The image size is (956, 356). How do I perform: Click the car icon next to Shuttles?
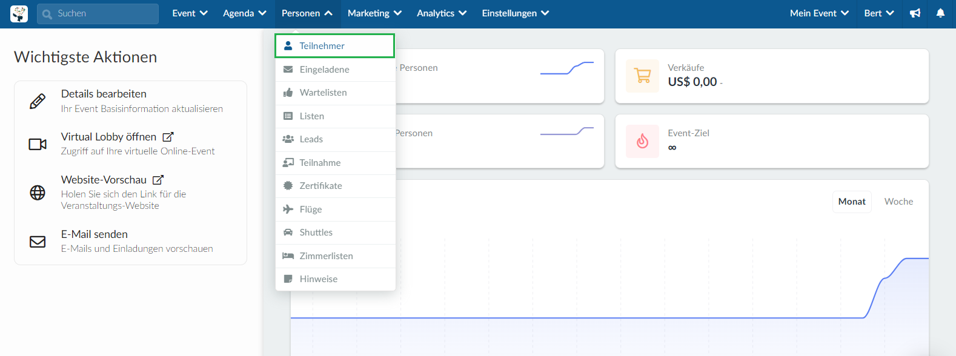pos(288,232)
